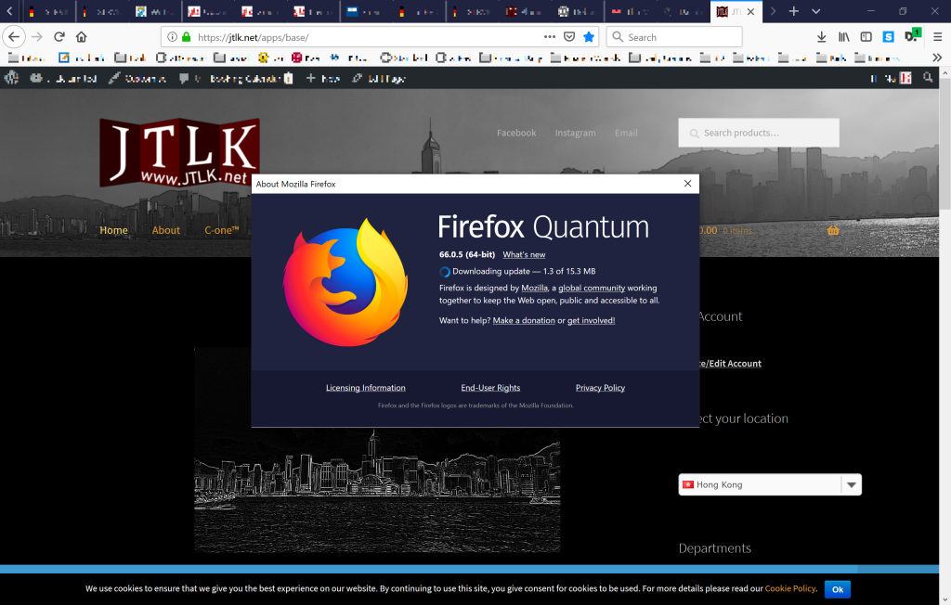Image resolution: width=951 pixels, height=605 pixels.
Task: Toggle the sidebar view icon
Action: 866,37
